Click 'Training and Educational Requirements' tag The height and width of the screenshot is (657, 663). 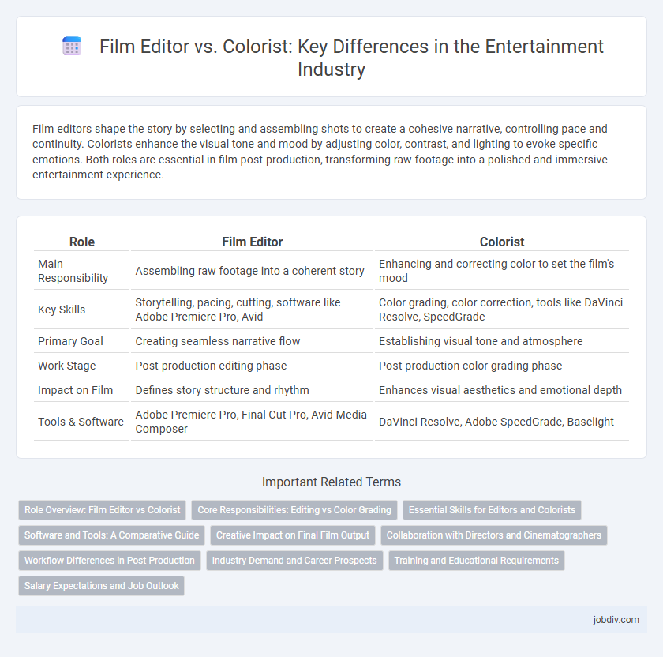coord(477,561)
